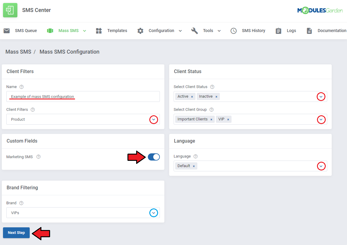This screenshot has width=347, height=245.
Task: Open the SMS History menu item
Action: point(253,31)
